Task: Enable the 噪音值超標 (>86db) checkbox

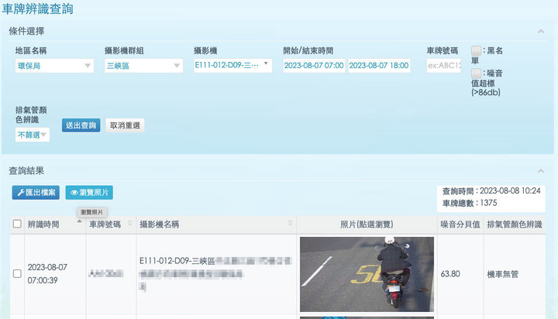Action: (x=476, y=74)
